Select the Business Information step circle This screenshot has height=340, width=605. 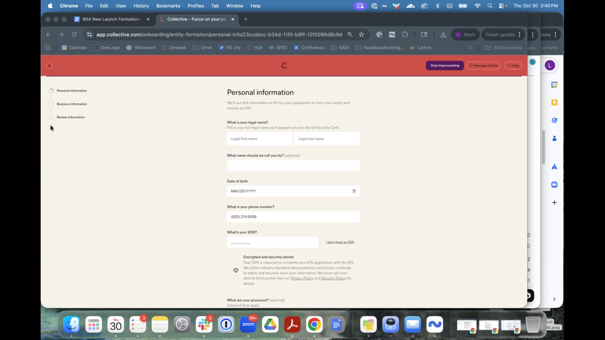point(51,104)
